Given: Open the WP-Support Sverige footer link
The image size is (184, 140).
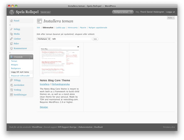Looking at the screenshot, I should (67, 127).
